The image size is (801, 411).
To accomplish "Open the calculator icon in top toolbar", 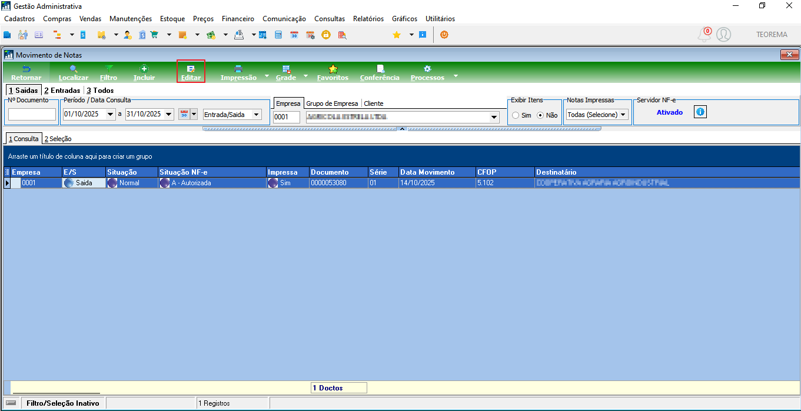I will [x=278, y=35].
